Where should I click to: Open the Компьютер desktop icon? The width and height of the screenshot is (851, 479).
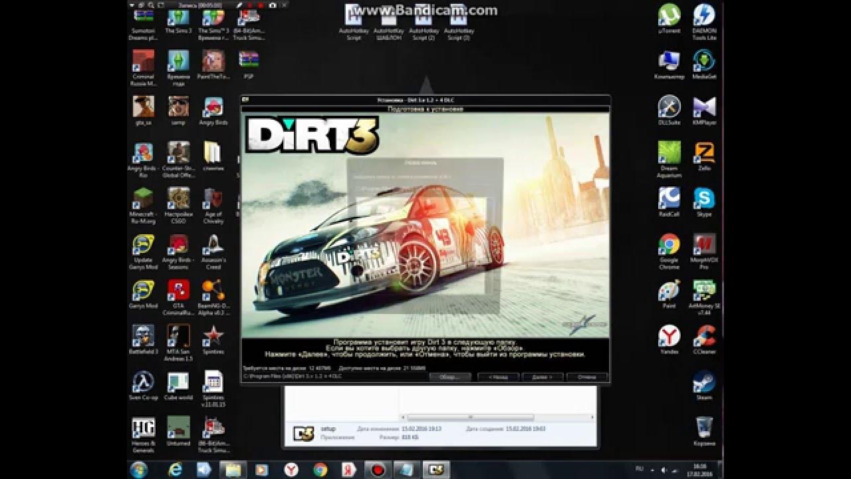point(669,65)
